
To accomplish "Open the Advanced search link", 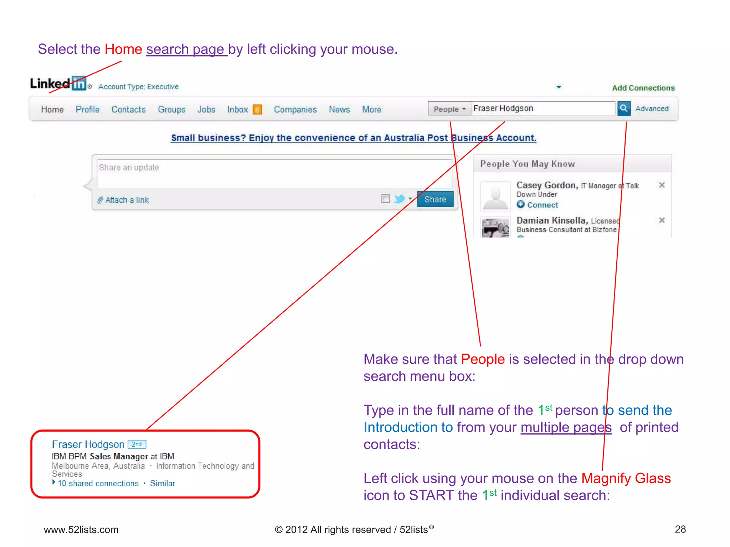I will click(x=652, y=109).
